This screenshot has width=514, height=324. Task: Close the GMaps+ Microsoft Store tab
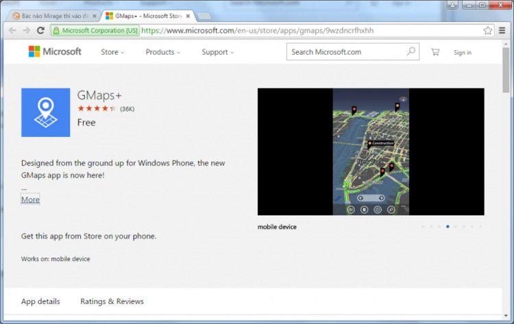(x=188, y=16)
